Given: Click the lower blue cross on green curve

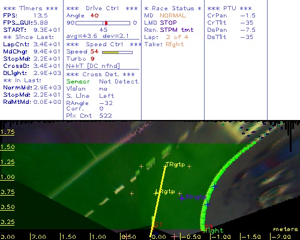Looking at the screenshot, I should (207, 205).
